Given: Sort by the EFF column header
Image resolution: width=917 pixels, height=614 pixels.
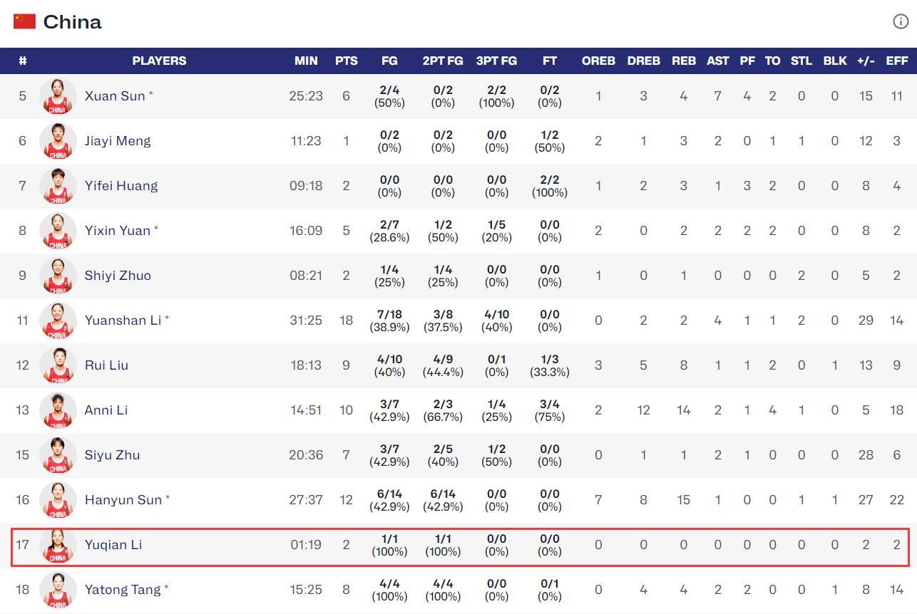Looking at the screenshot, I should 896,61.
